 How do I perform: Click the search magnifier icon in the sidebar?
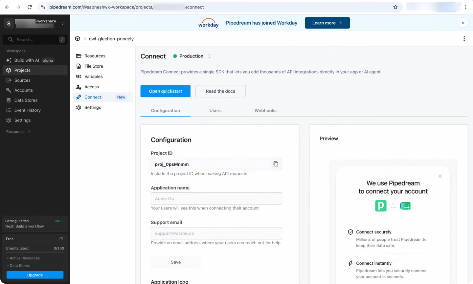pos(11,39)
